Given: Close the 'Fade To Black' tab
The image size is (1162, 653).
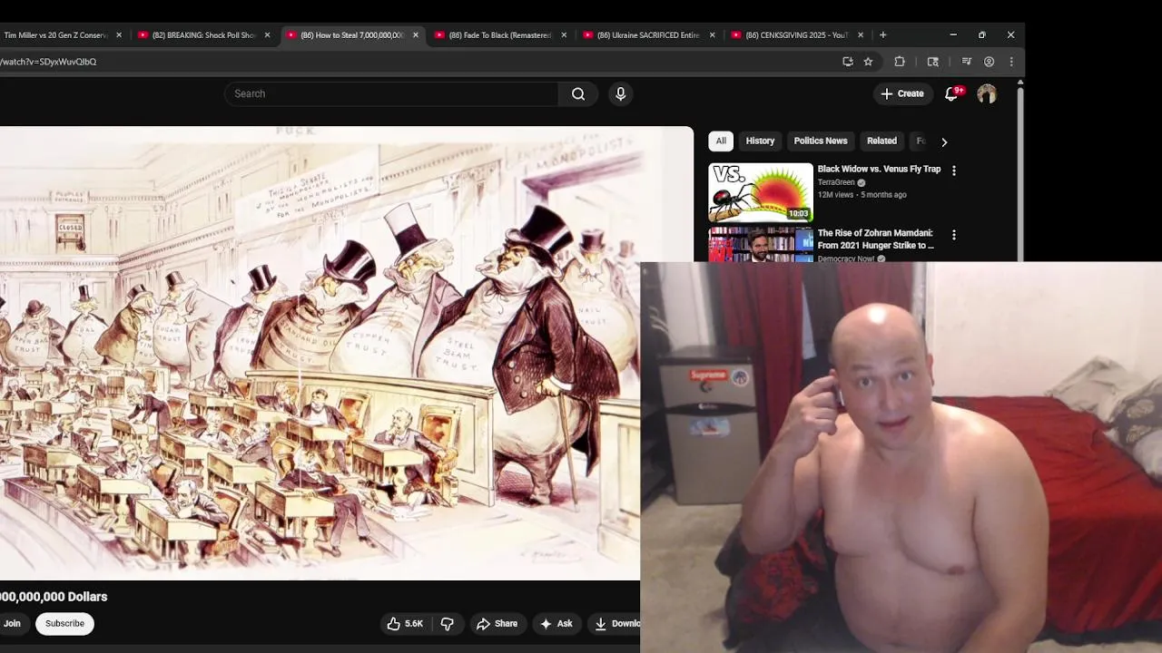Looking at the screenshot, I should 564,35.
